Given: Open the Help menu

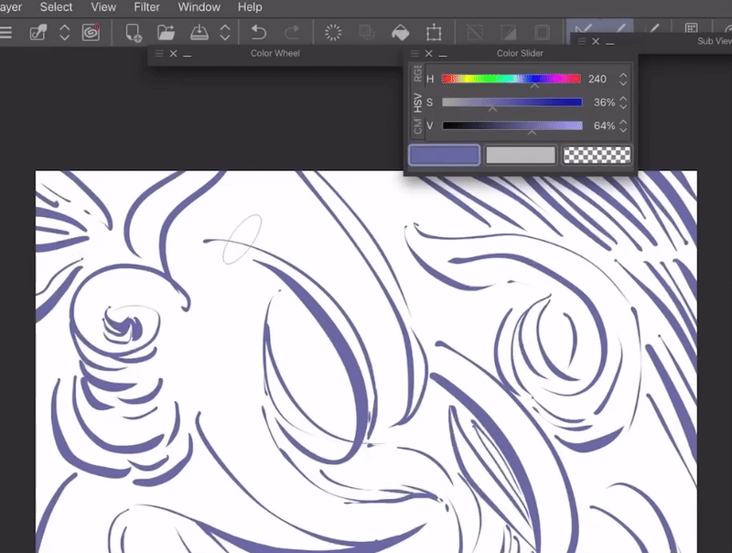Looking at the screenshot, I should (250, 7).
